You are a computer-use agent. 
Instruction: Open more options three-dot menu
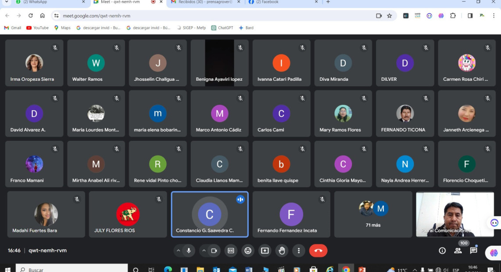point(299,251)
